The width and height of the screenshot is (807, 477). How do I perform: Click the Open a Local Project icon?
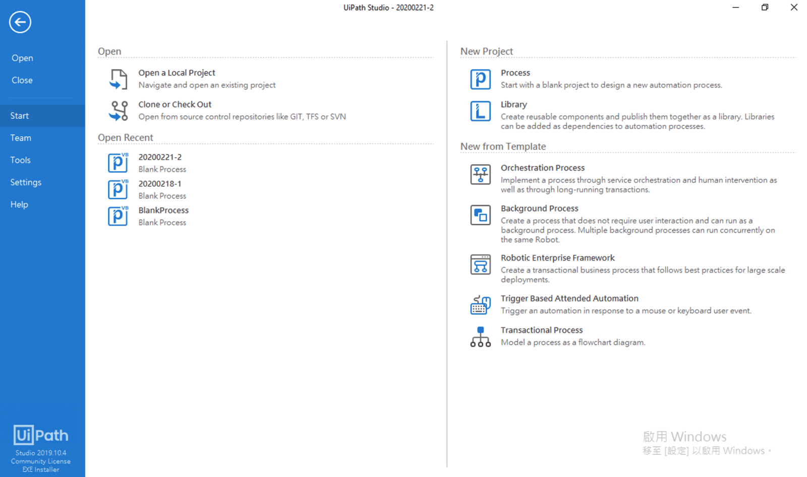pyautogui.click(x=118, y=80)
